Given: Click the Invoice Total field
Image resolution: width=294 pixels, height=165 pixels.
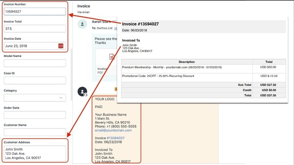Looking at the screenshot, I should pyautogui.click(x=35, y=28).
